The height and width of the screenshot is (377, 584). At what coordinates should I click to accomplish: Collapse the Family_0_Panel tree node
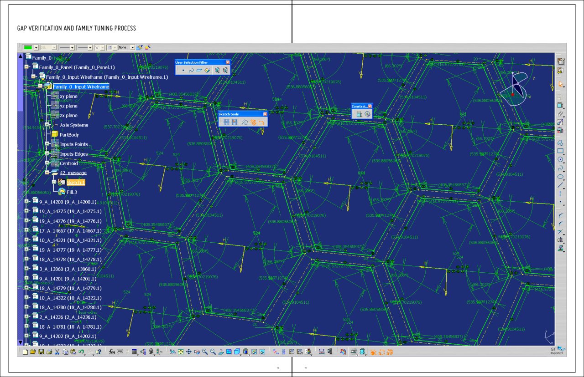pos(27,67)
